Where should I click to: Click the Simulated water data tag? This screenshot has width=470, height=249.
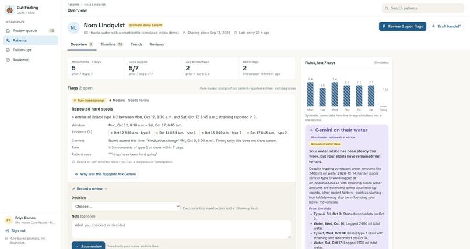coord(325,144)
